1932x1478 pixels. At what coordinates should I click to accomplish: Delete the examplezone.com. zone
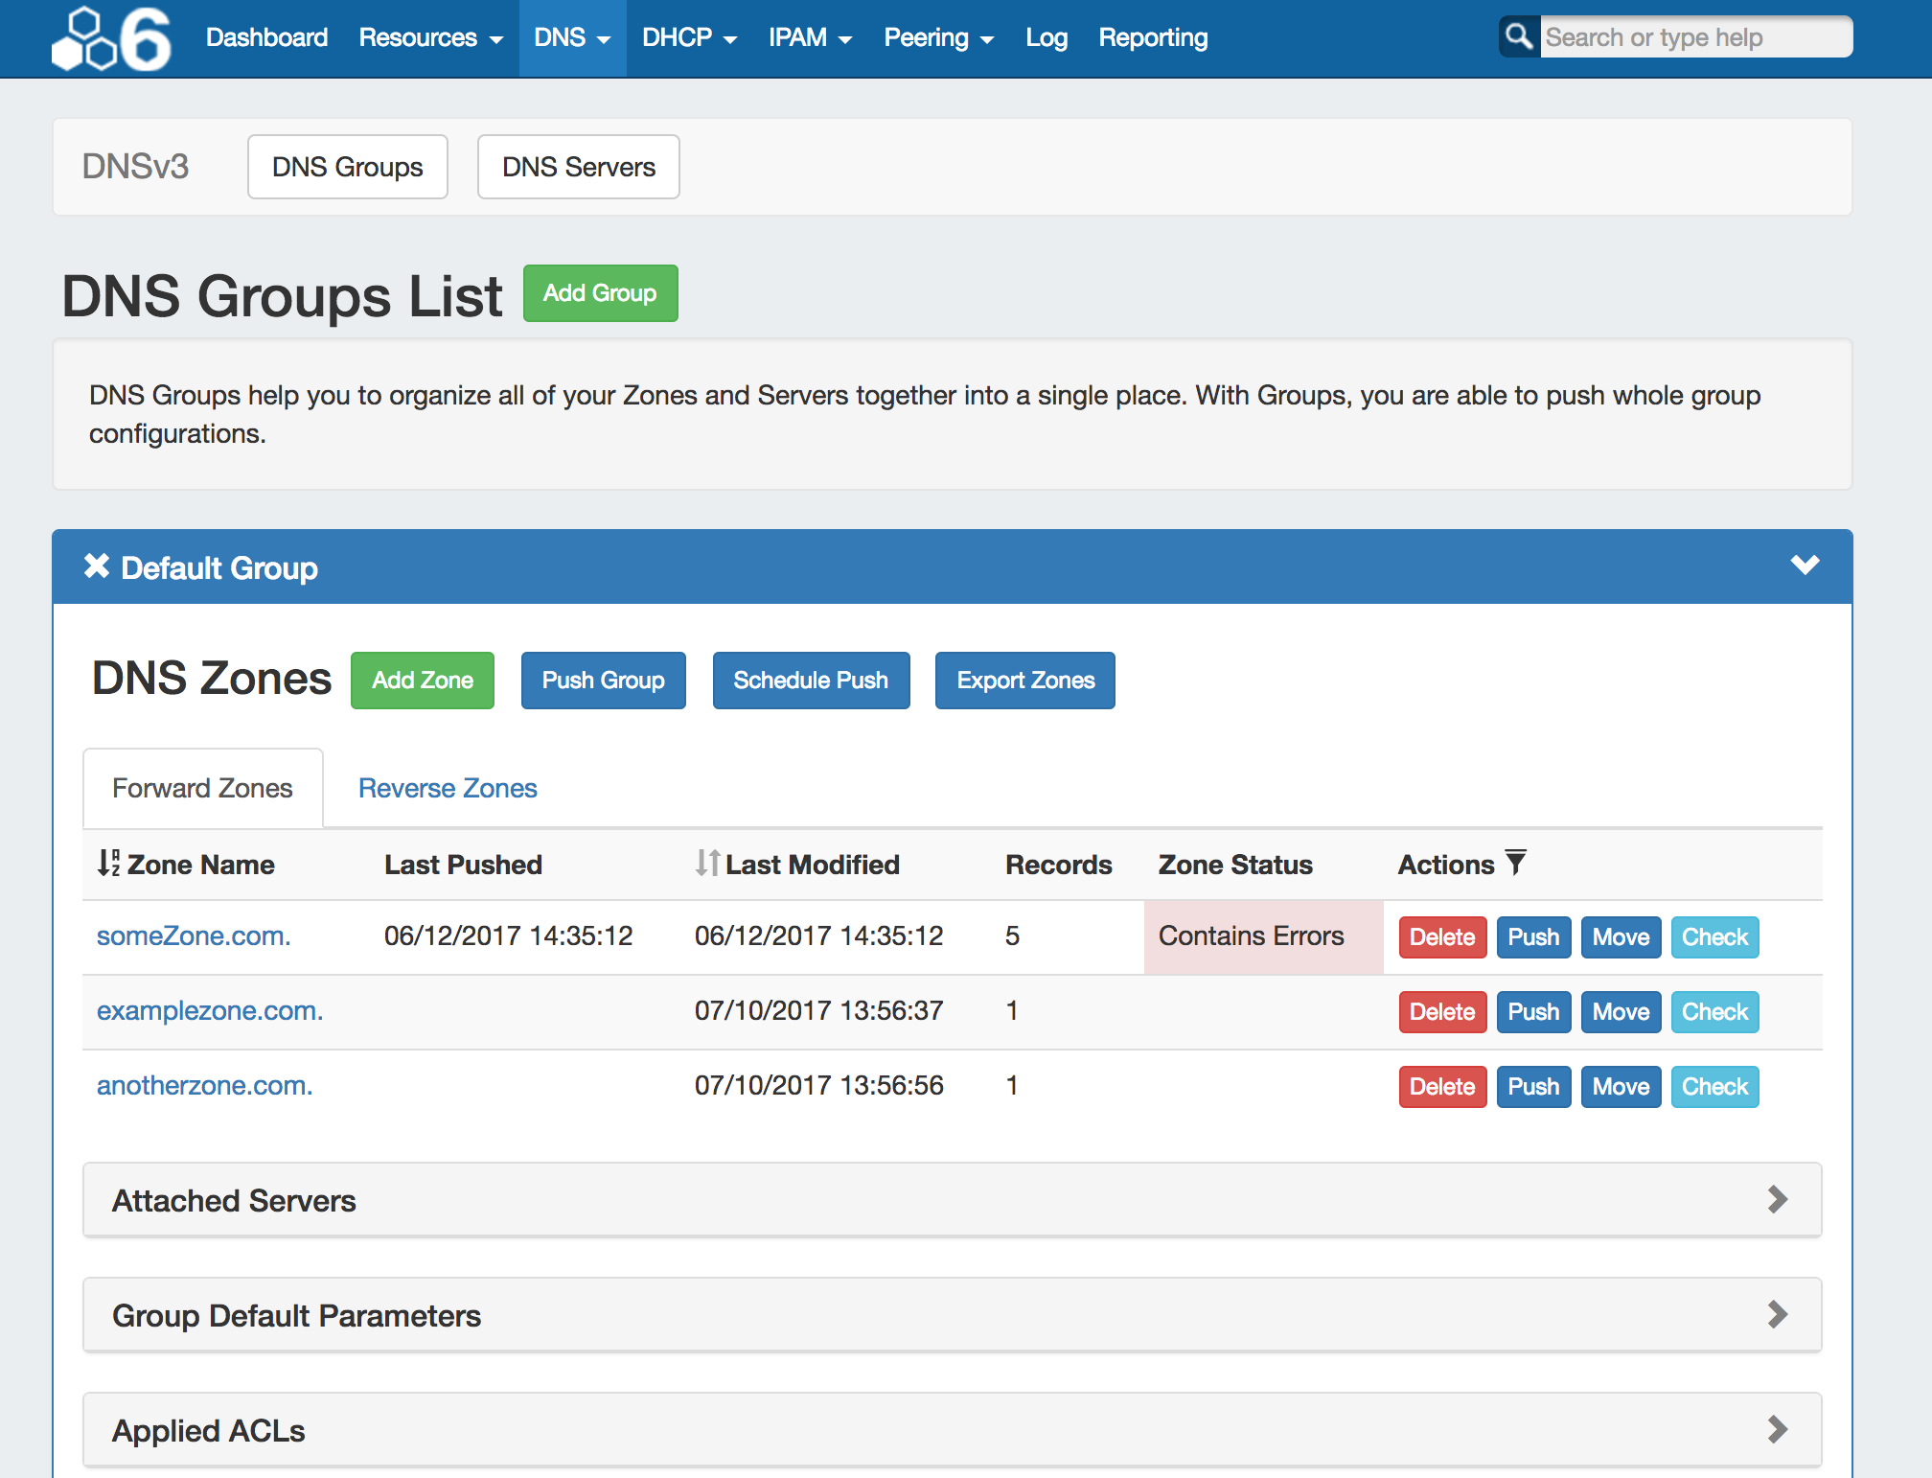click(x=1441, y=1012)
